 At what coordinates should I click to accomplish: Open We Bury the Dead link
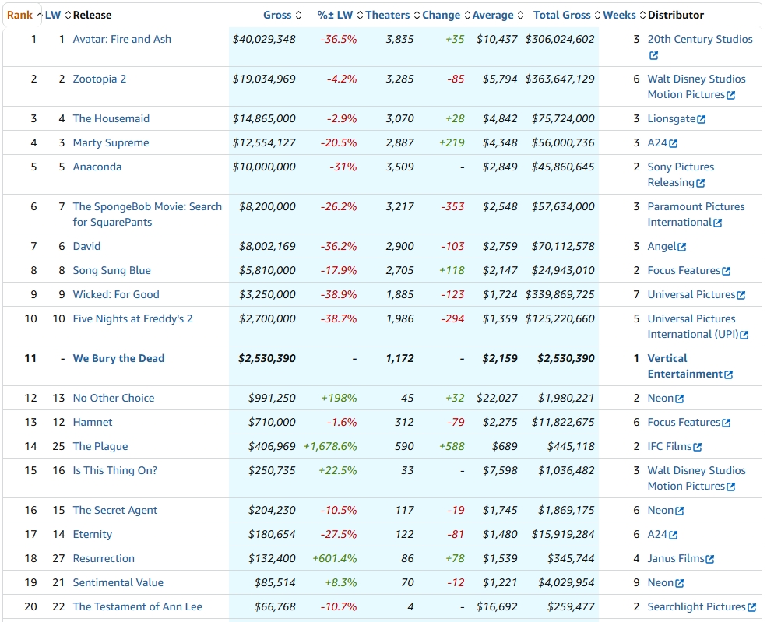(x=119, y=358)
